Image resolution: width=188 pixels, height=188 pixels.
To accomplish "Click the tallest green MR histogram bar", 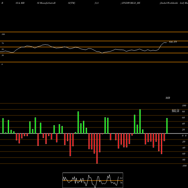I will point(140,121).
